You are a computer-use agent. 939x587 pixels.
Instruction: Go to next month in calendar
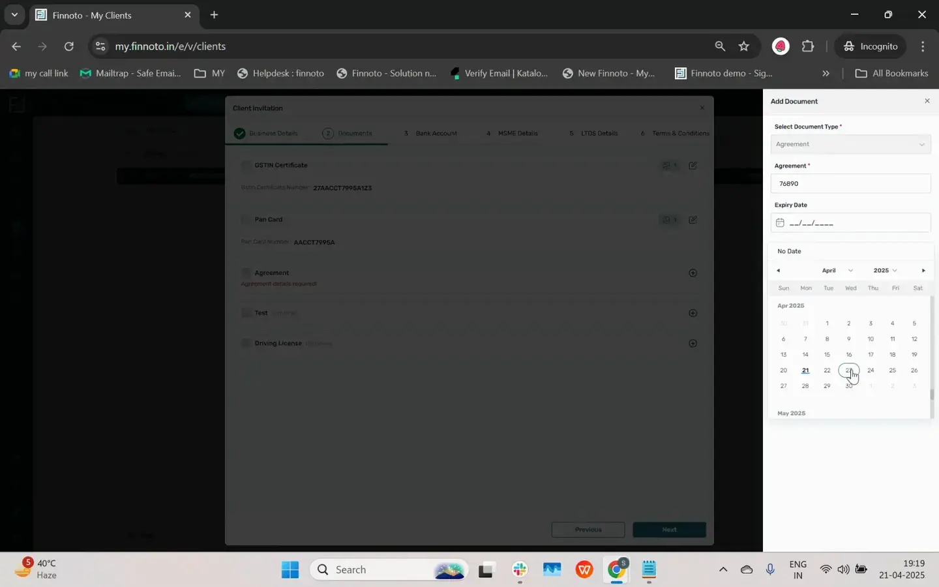point(923,271)
